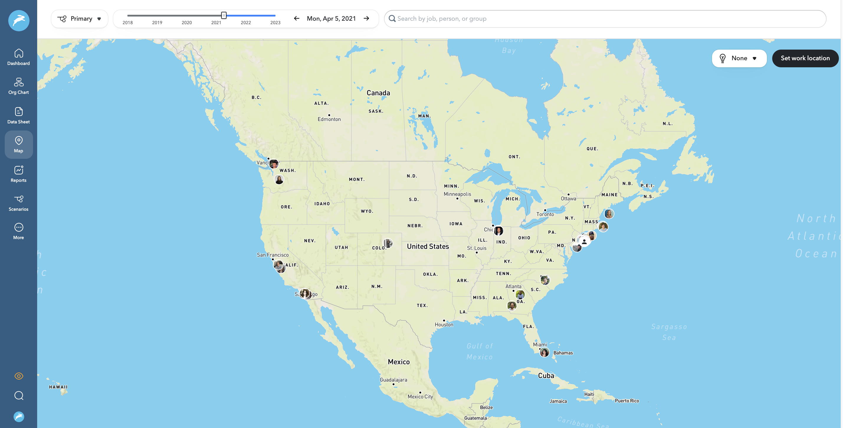Click the company logo at sidebar top
Image resolution: width=843 pixels, height=428 pixels.
[19, 20]
